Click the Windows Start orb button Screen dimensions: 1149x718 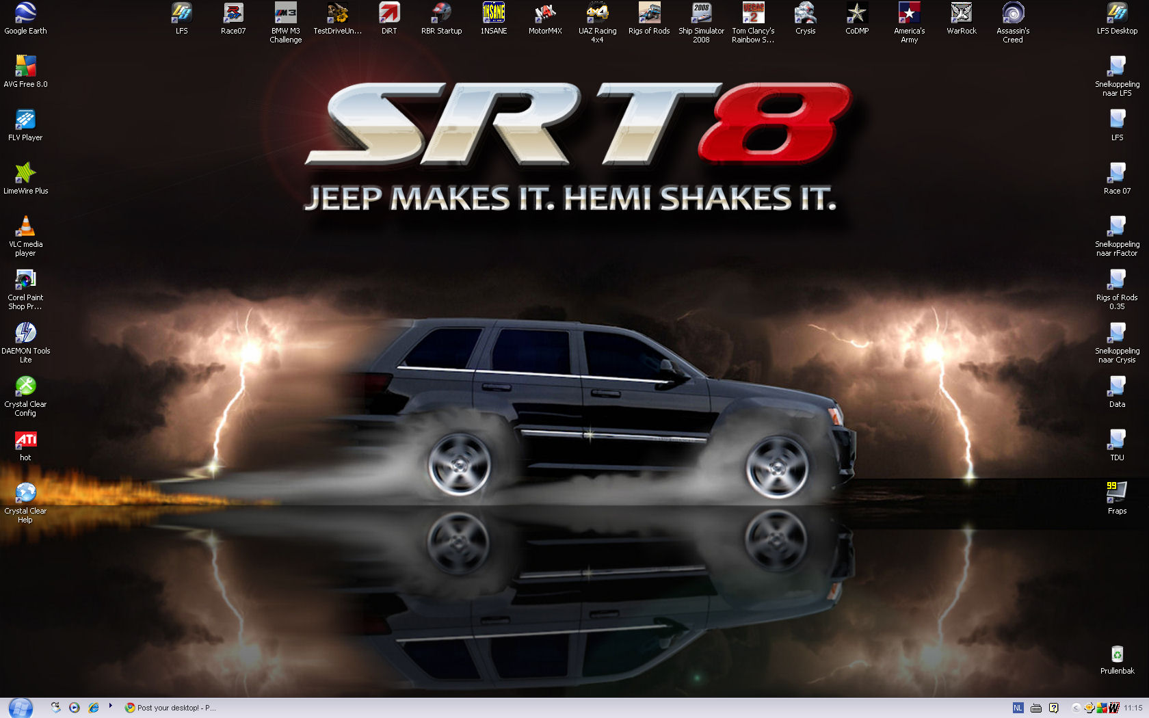click(21, 708)
